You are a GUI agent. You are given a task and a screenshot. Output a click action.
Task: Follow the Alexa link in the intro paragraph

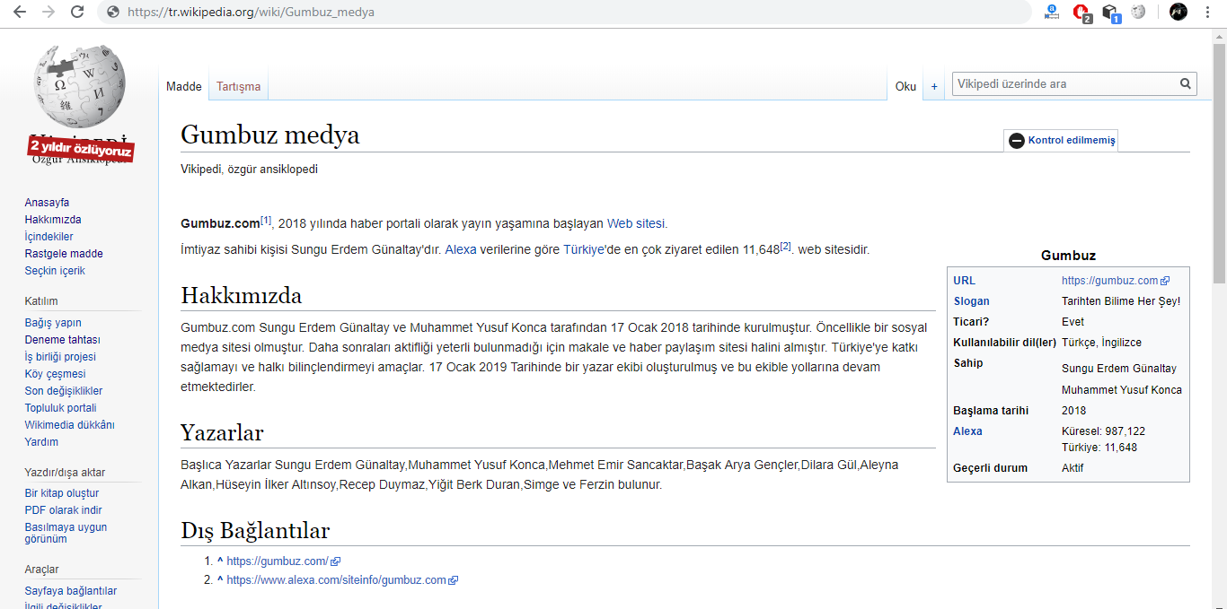pyautogui.click(x=461, y=249)
